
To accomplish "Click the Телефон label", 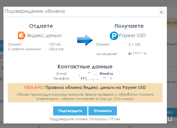I will [x=61, y=78].
